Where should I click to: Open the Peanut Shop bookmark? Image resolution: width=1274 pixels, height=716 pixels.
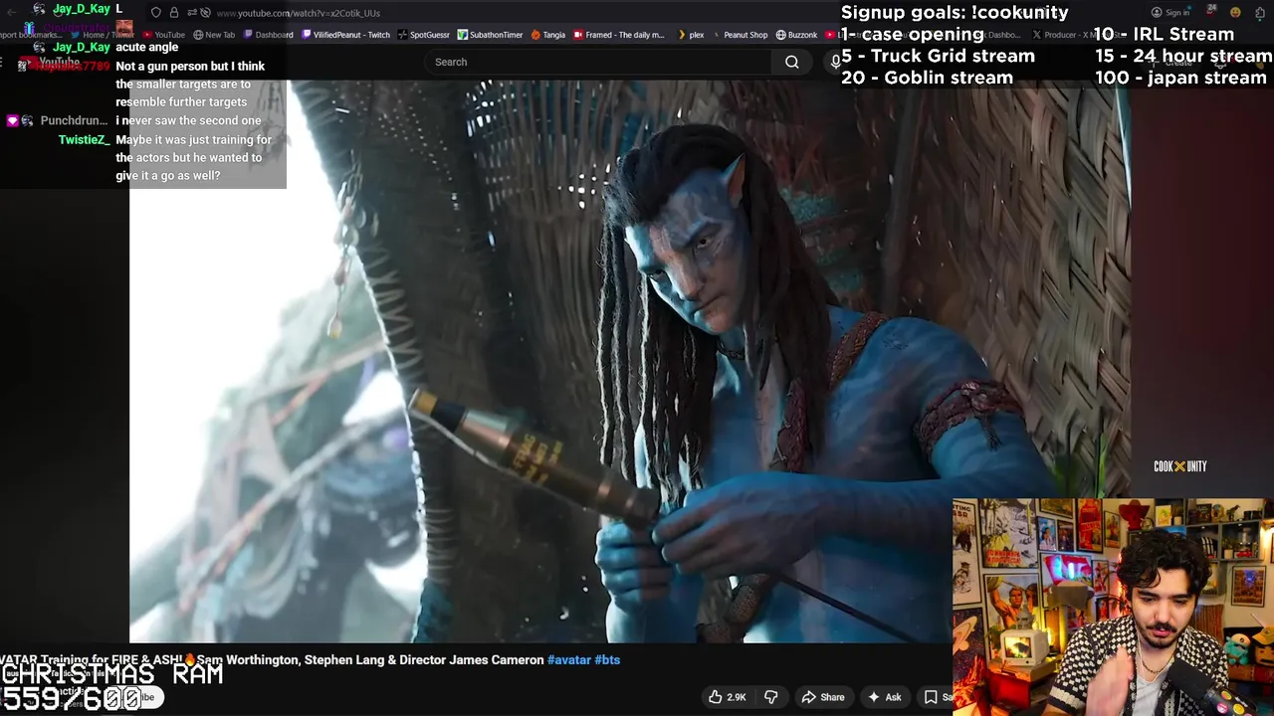coord(741,35)
